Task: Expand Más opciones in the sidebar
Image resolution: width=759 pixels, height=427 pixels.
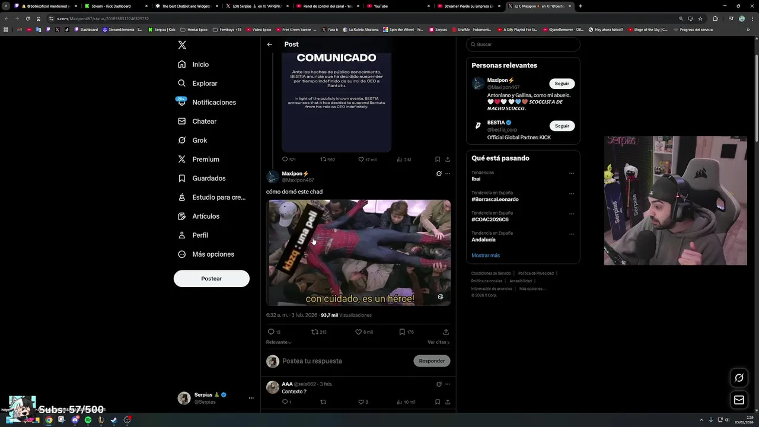Action: pos(206,254)
